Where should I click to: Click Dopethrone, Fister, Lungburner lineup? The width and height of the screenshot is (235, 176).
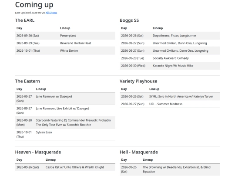175,36
